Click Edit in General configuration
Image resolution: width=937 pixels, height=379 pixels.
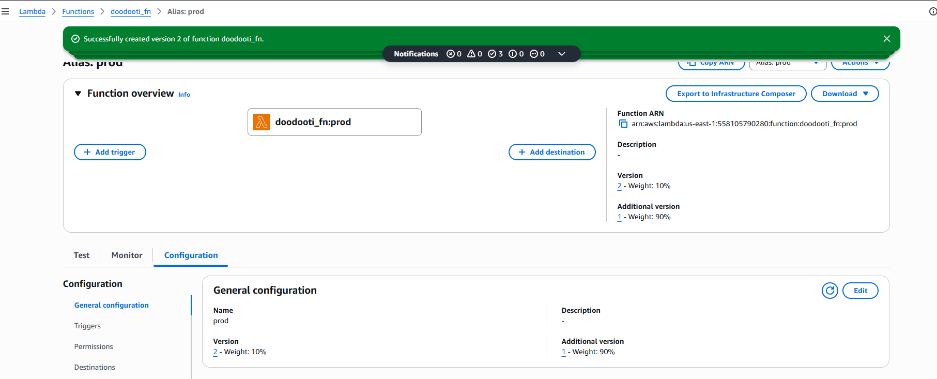861,291
